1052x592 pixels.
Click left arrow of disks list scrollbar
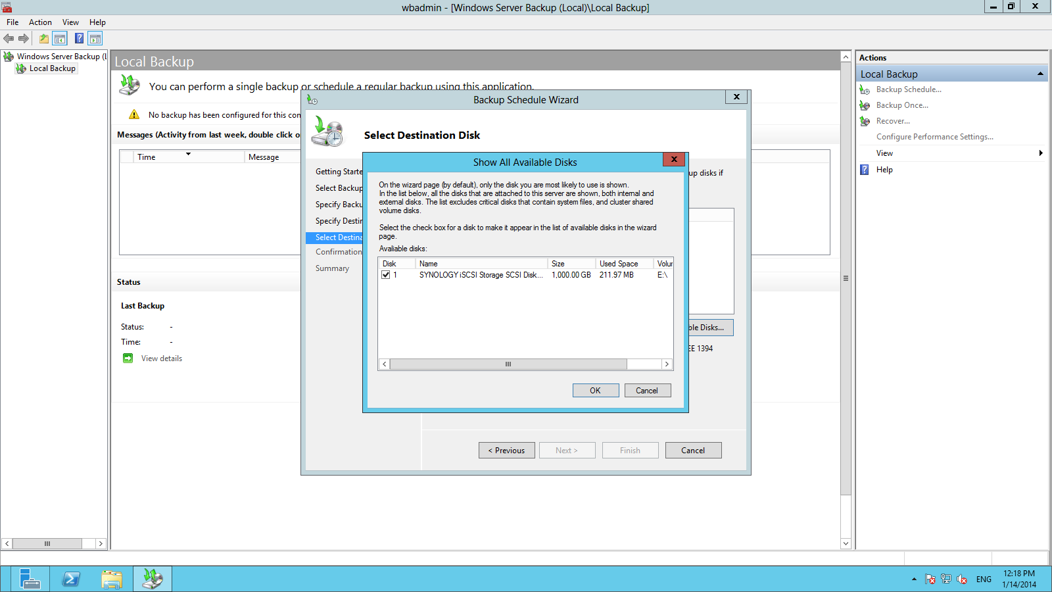(385, 364)
